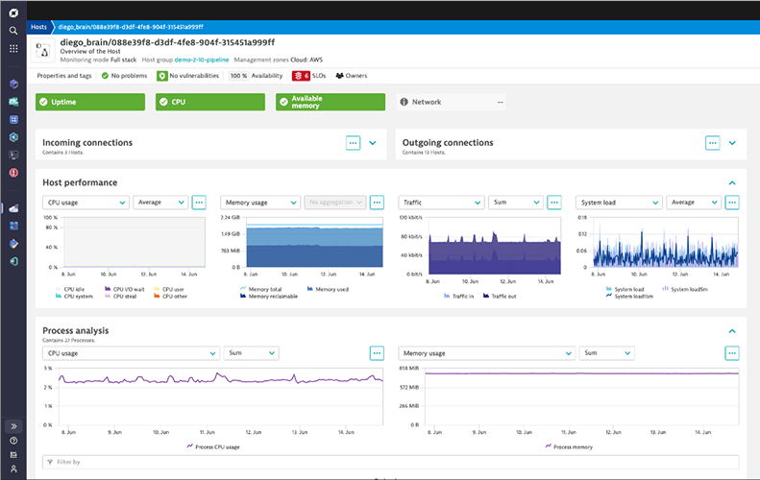Screen dimensions: 760x480
Task: Click the Hosts breadcrumb item
Action: coord(39,27)
